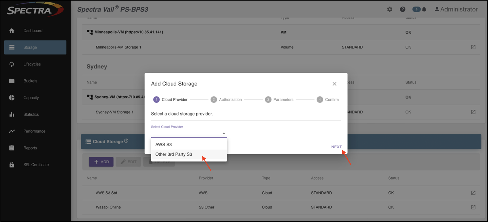The width and height of the screenshot is (490, 223).
Task: Open details icon for Minneapolis-VM Storage 1
Action: 473,47
